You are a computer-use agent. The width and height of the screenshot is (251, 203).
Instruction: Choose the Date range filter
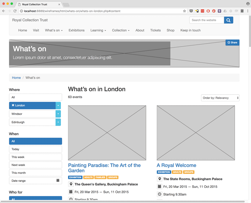click(x=35, y=181)
